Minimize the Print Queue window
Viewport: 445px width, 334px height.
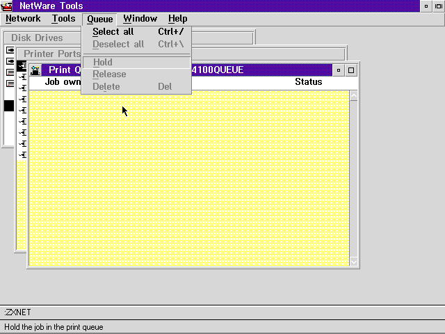click(x=339, y=70)
